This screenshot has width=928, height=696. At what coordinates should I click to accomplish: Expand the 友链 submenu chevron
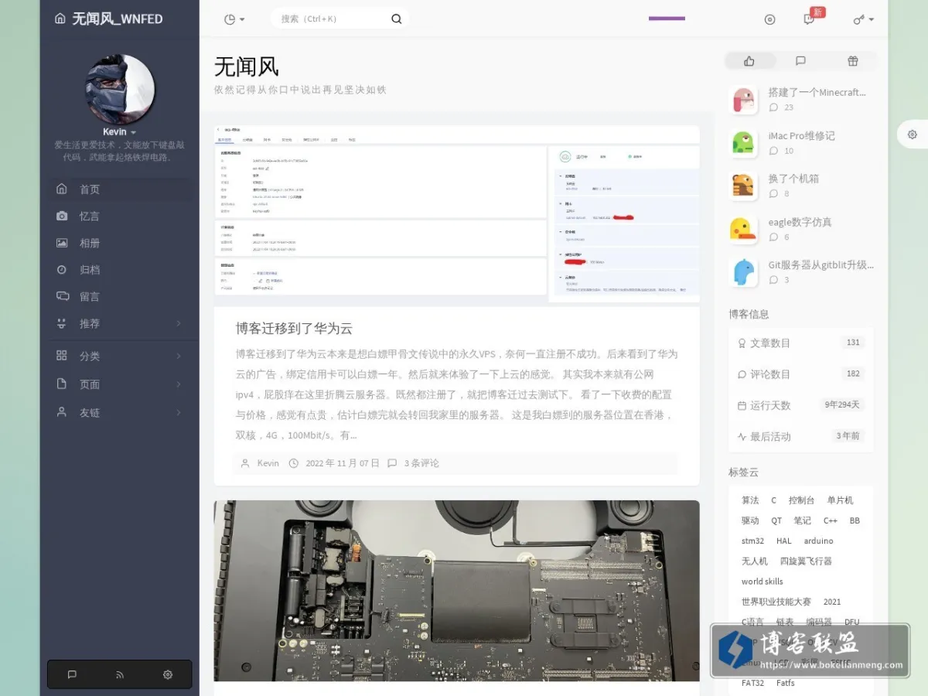point(179,413)
